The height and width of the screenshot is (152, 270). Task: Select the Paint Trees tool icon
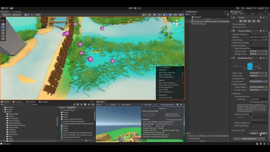249,21
